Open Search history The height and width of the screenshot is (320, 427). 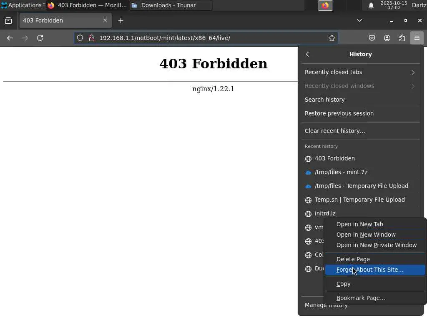pos(361,100)
